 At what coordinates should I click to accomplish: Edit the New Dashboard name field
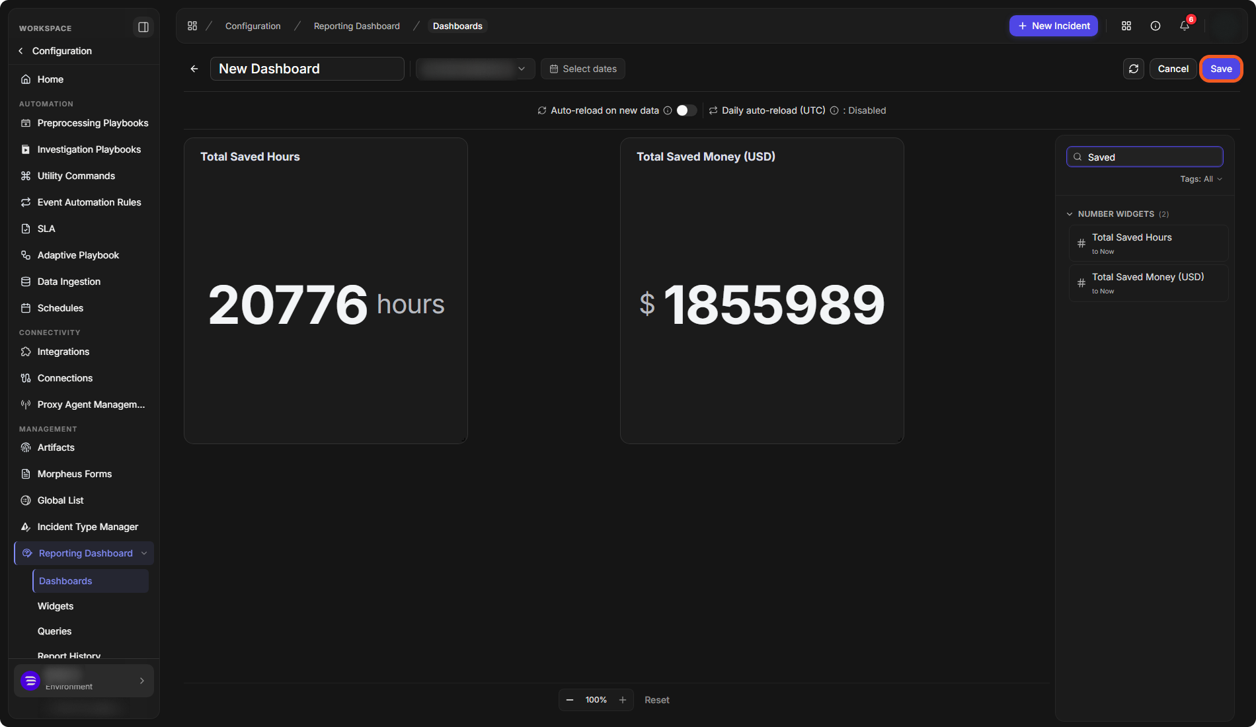(307, 69)
